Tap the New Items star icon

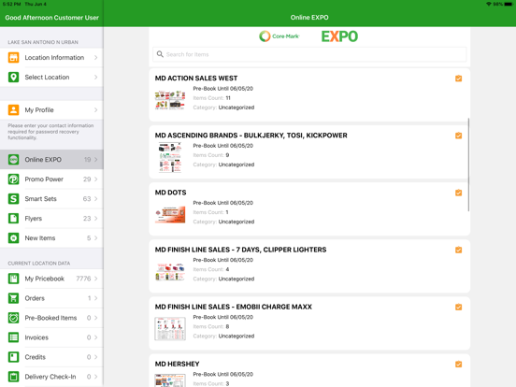(x=13, y=238)
